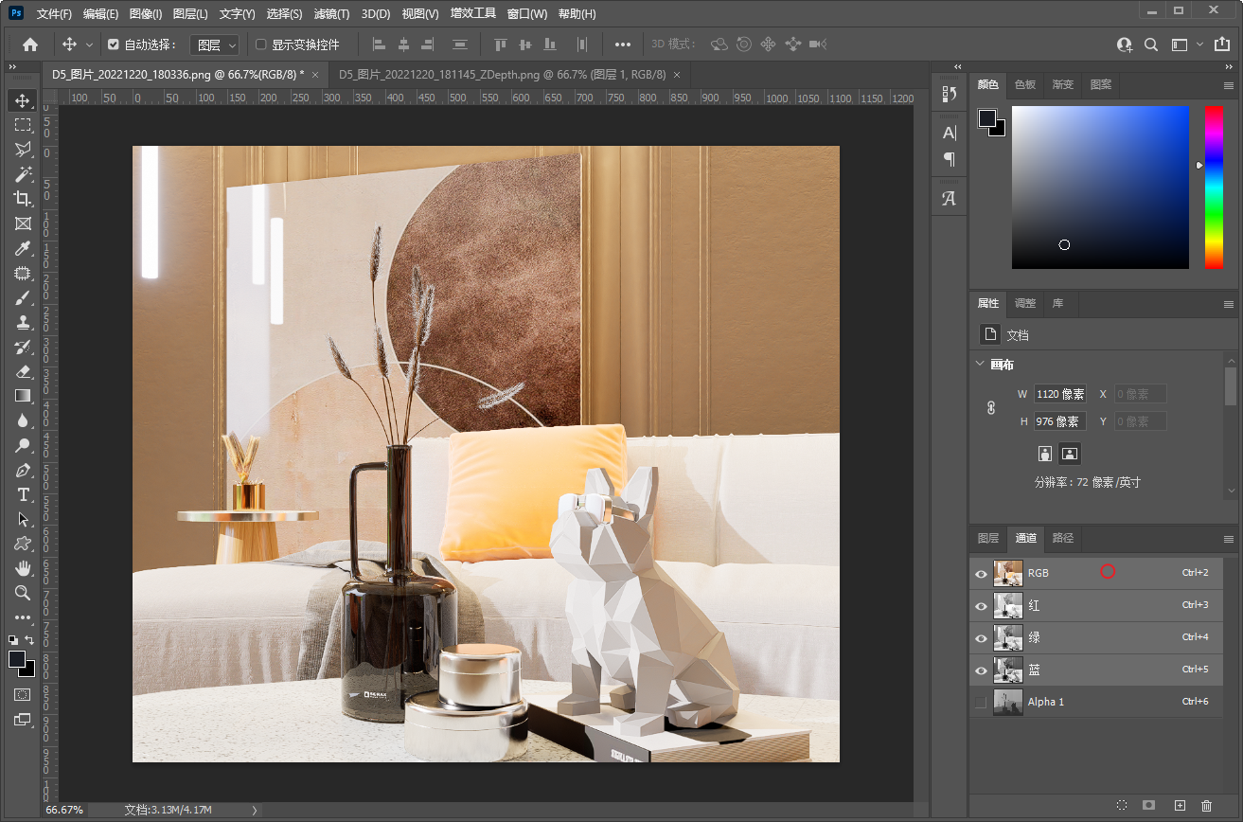Hide the RGB channel eye

(x=981, y=573)
